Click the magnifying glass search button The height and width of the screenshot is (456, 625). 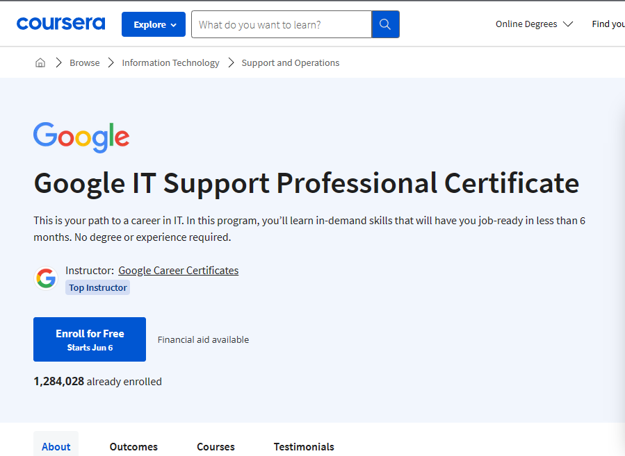click(x=385, y=25)
